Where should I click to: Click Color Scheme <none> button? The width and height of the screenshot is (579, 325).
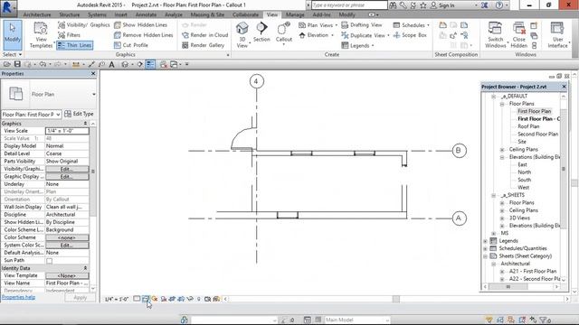(x=67, y=237)
